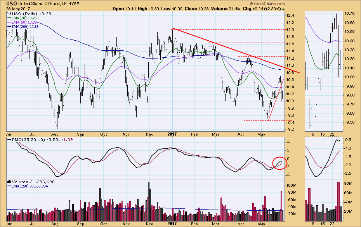This screenshot has width=361, height=227.
Task: Click the bar-chart icon beside Volume legend
Action: [9, 182]
